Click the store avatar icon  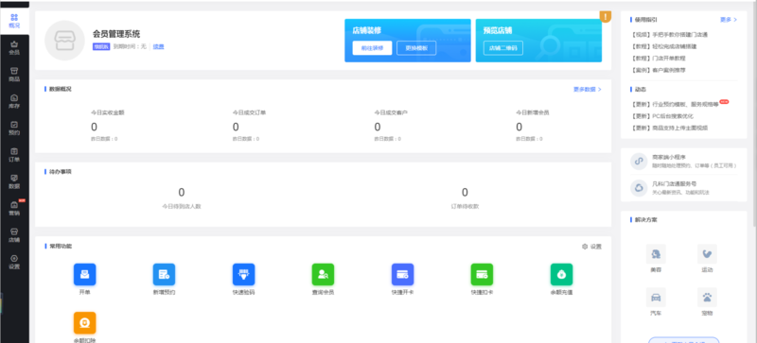(64, 41)
